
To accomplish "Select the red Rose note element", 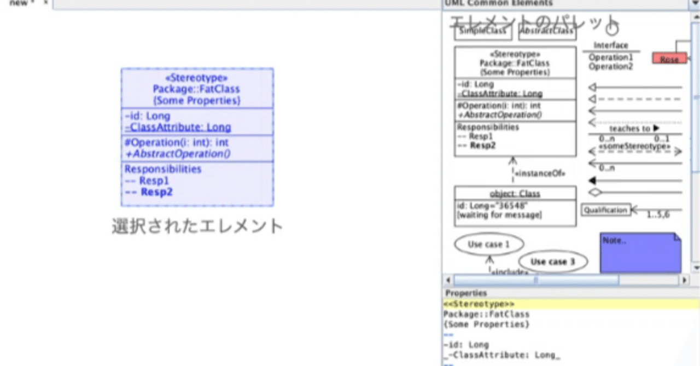I will (668, 58).
